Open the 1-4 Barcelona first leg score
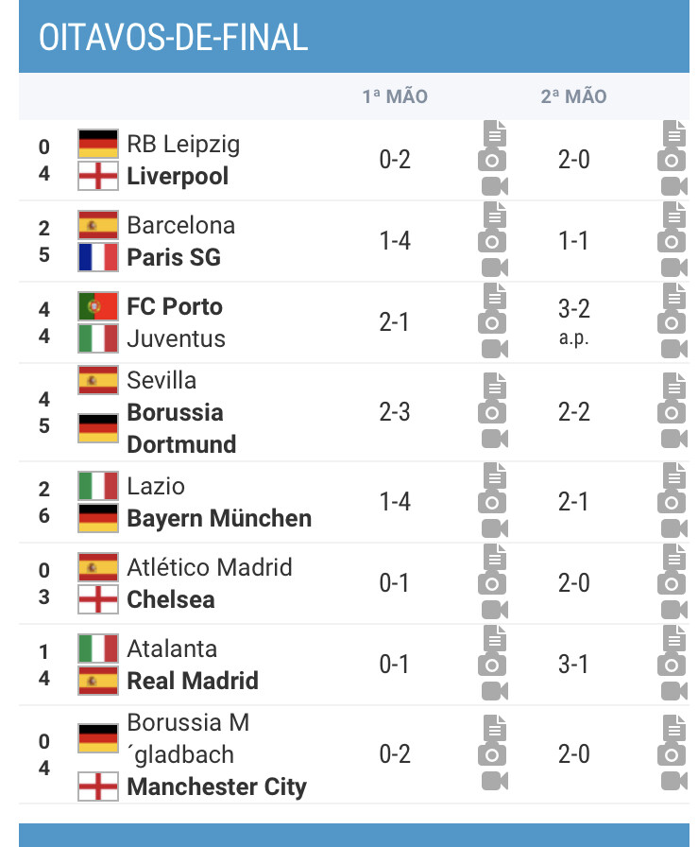 coord(395,241)
